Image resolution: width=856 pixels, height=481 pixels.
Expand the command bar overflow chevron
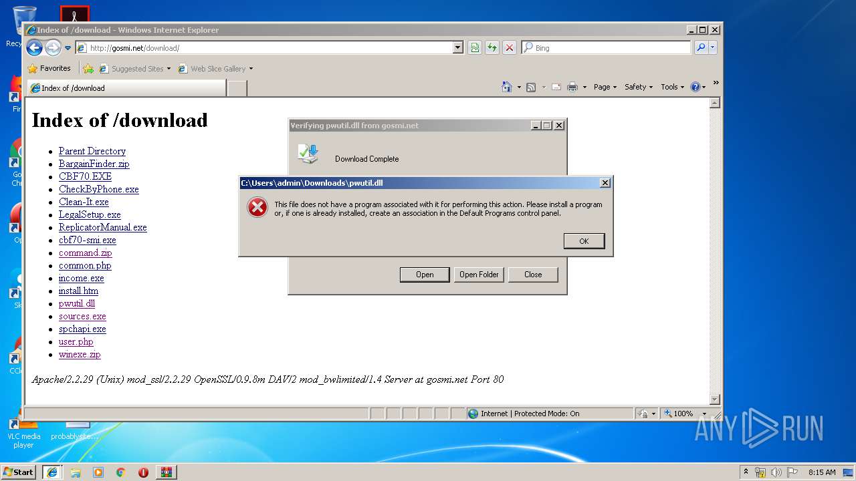pos(716,83)
